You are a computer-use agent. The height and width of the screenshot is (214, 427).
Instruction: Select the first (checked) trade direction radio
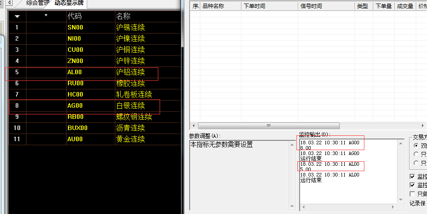click(x=416, y=145)
